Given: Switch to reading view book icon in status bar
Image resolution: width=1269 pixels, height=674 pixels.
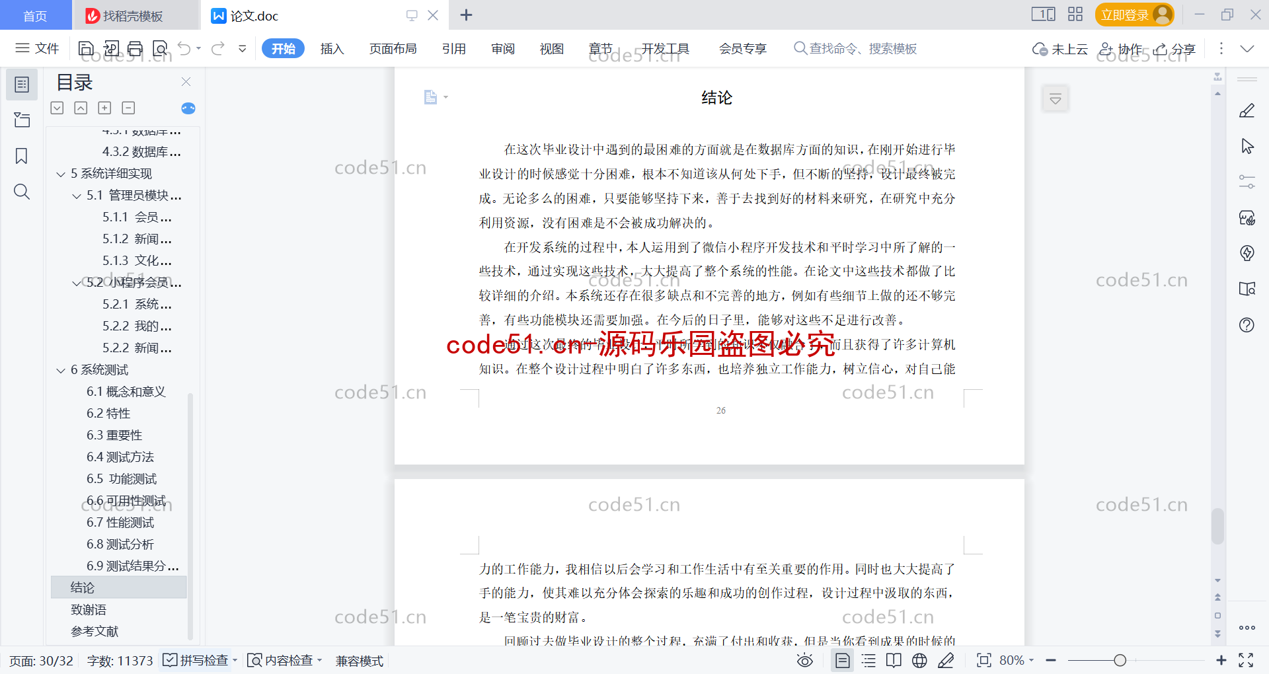Looking at the screenshot, I should [x=894, y=660].
